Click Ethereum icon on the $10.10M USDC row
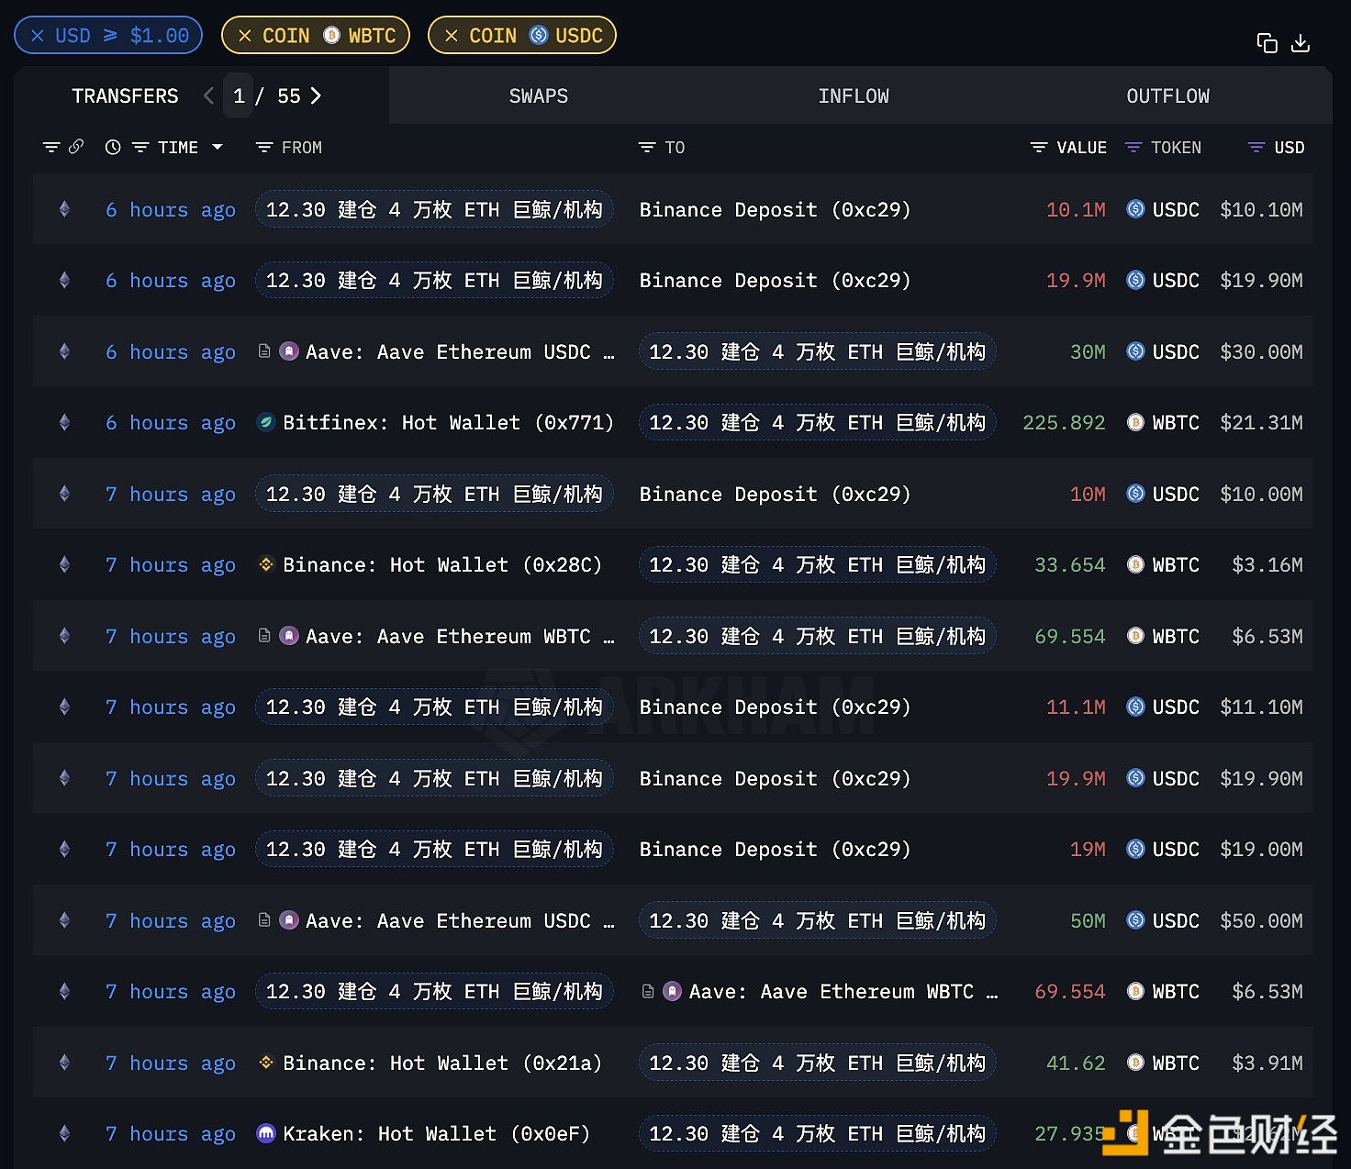Image resolution: width=1351 pixels, height=1169 pixels. [x=64, y=209]
